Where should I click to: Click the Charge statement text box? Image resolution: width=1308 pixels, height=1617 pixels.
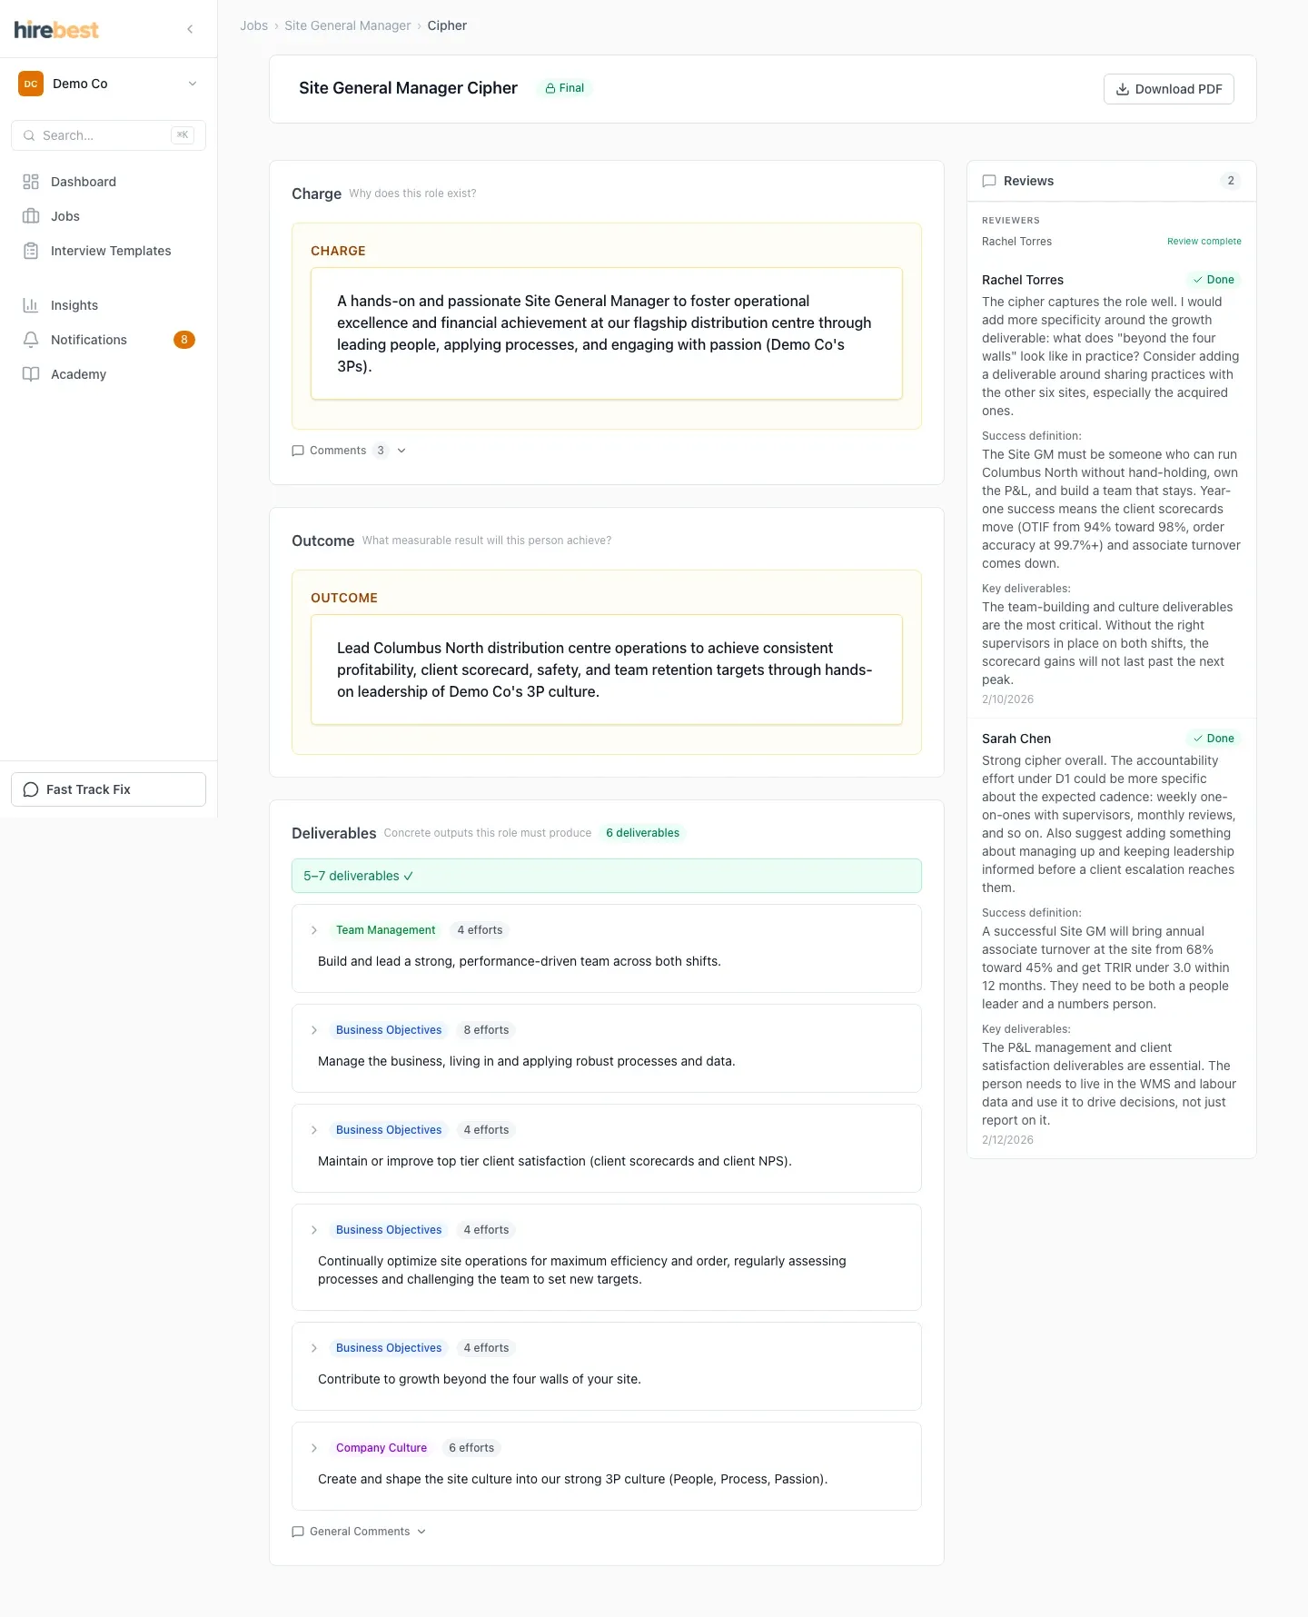[x=607, y=333]
